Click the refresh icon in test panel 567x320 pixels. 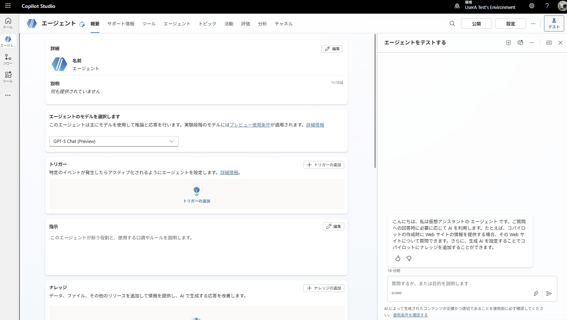pos(520,43)
